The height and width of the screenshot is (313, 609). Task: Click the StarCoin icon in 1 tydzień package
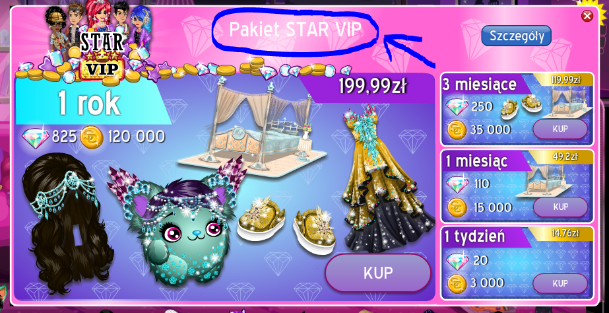457,284
